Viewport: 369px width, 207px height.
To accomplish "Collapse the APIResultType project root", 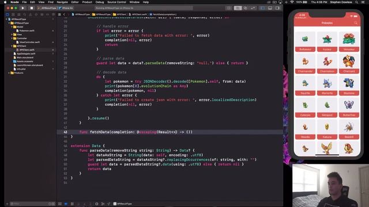I will coord(6,19).
